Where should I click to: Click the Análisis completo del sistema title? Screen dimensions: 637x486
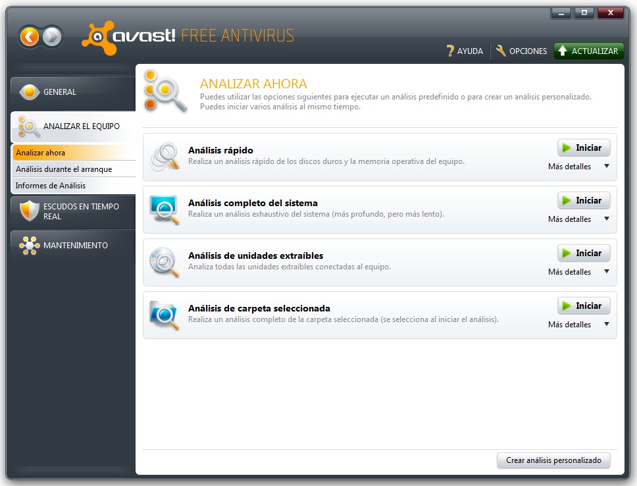coord(253,203)
